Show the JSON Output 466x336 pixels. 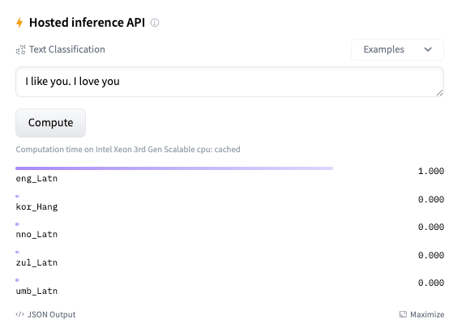[x=51, y=314]
